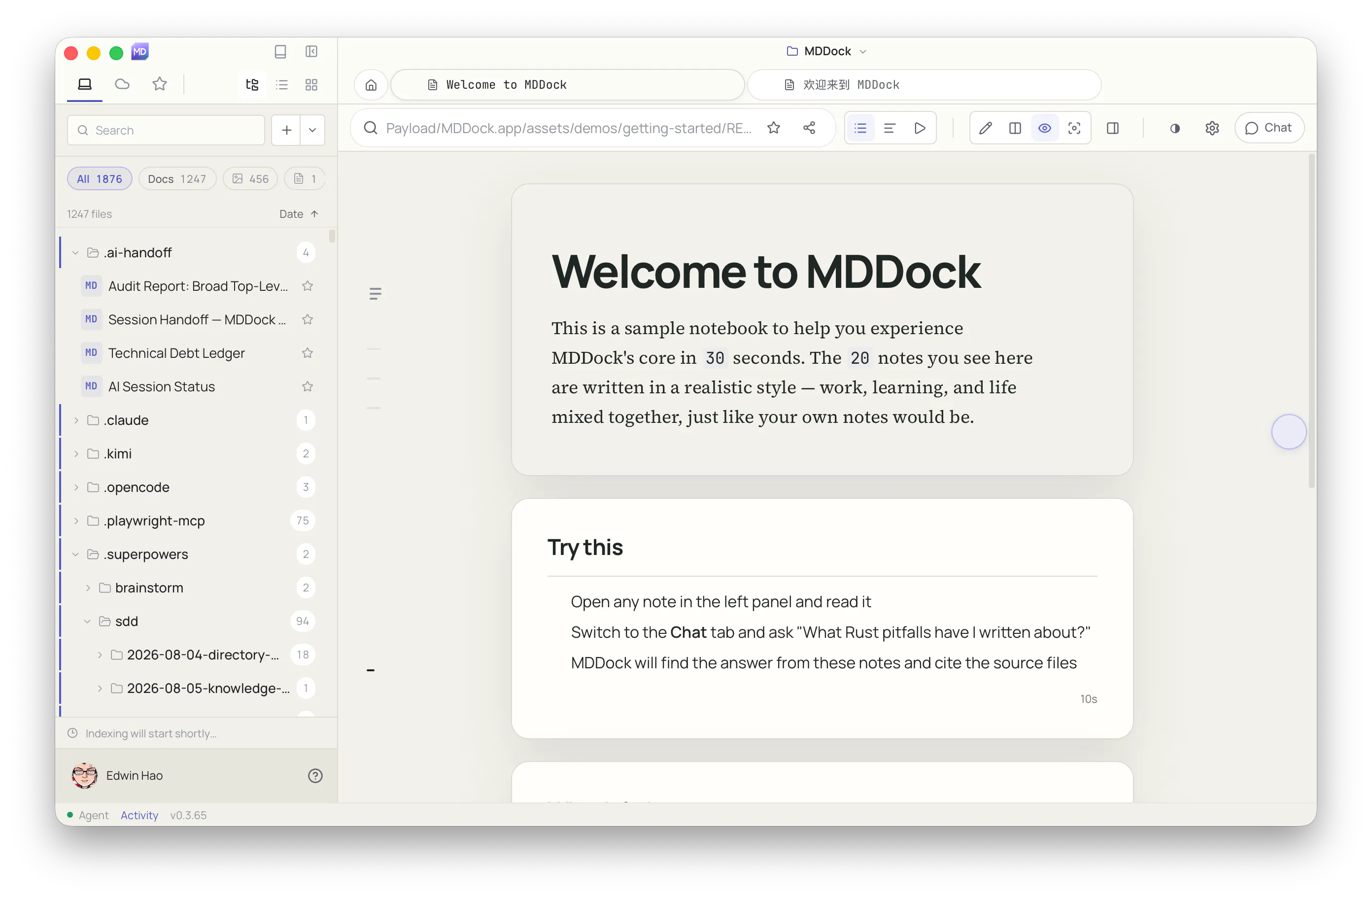Click the sidebar Search field
The width and height of the screenshot is (1372, 899).
click(x=166, y=130)
